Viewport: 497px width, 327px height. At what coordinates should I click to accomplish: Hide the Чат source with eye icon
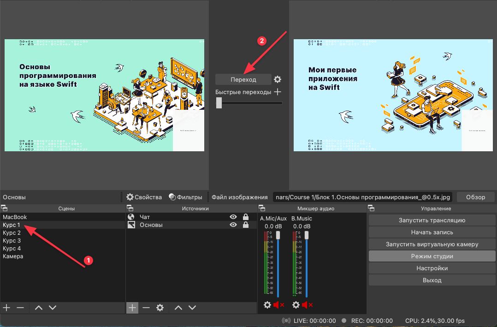pyautogui.click(x=233, y=217)
